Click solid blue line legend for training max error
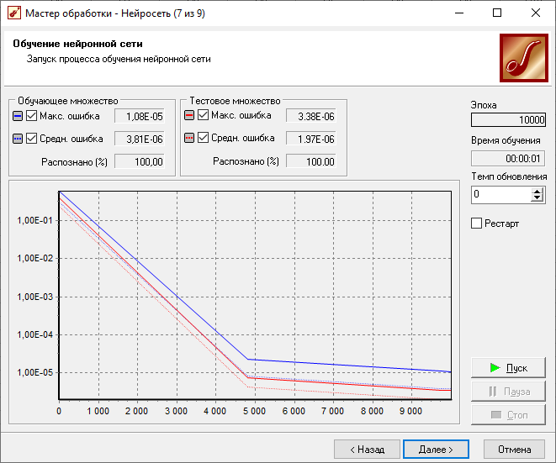The image size is (556, 463). [18, 116]
